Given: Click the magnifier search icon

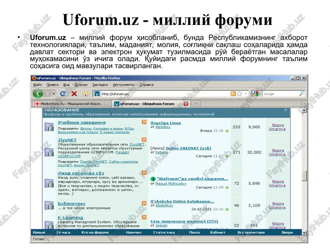Looking at the screenshot, I should coord(302,94).
